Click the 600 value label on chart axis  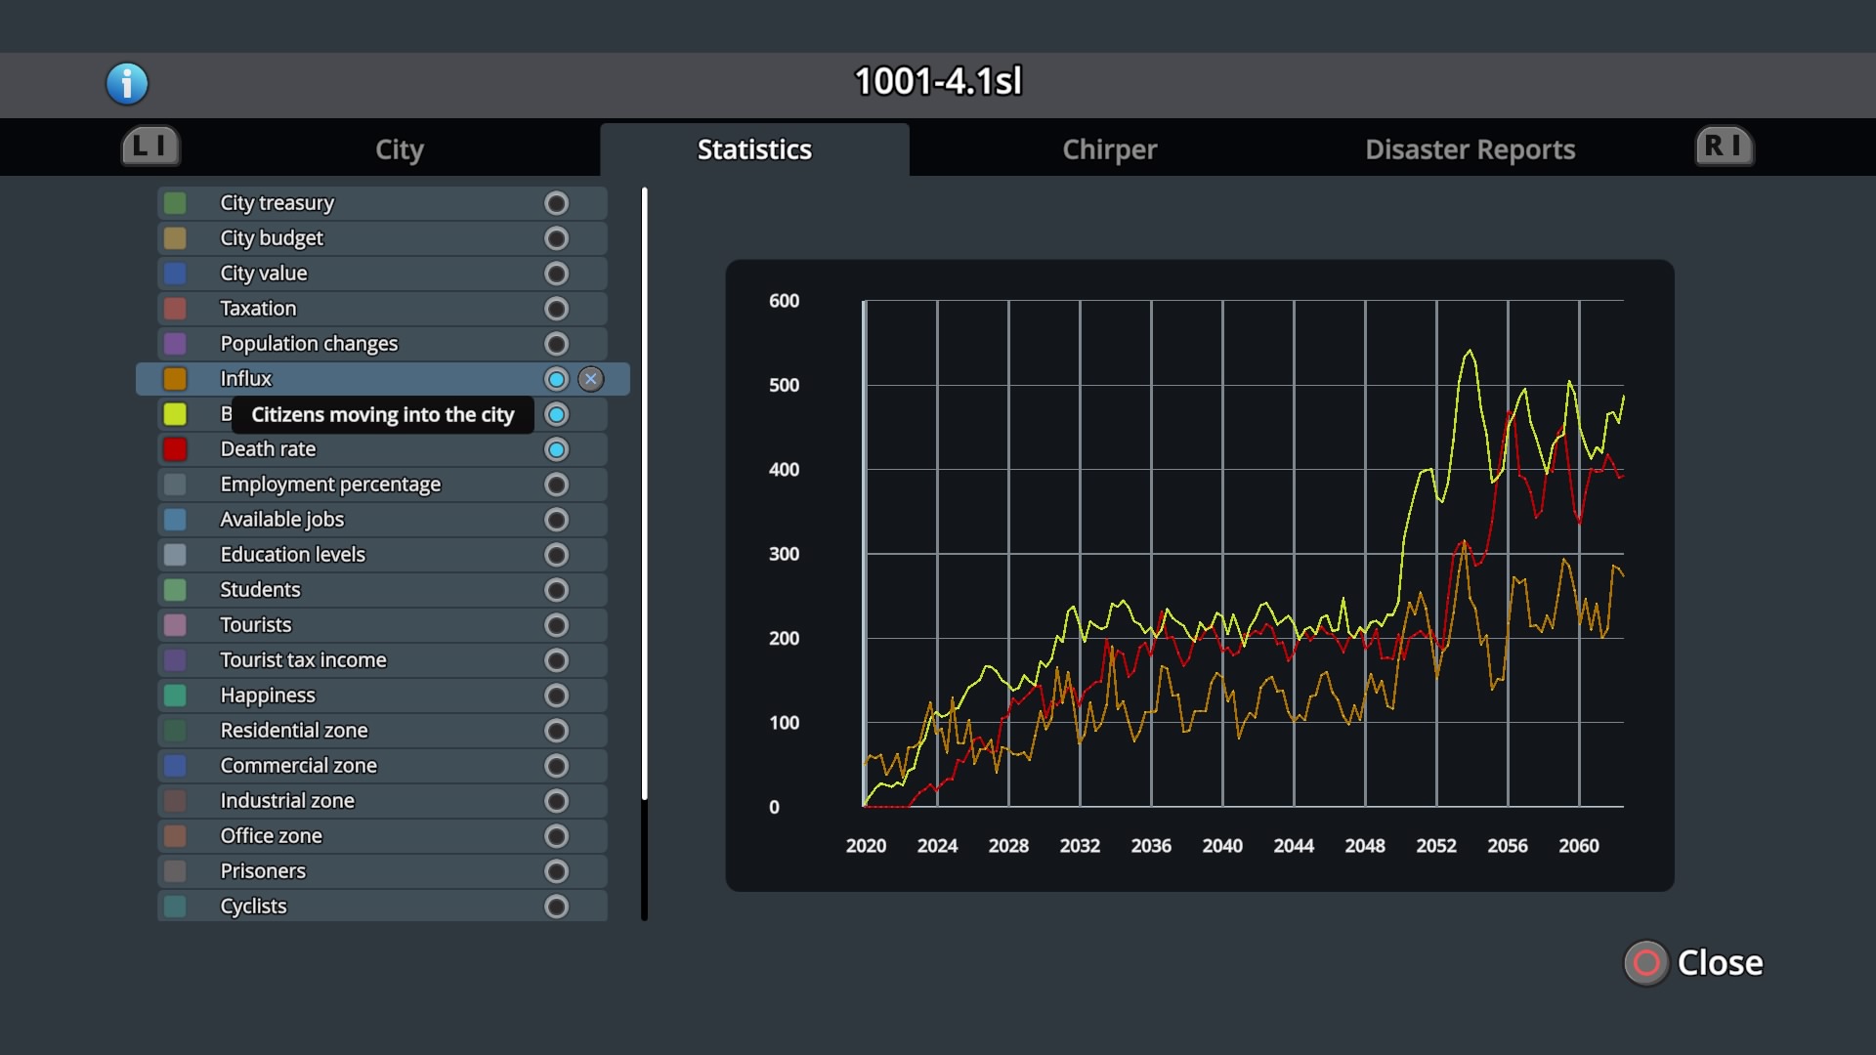[784, 301]
